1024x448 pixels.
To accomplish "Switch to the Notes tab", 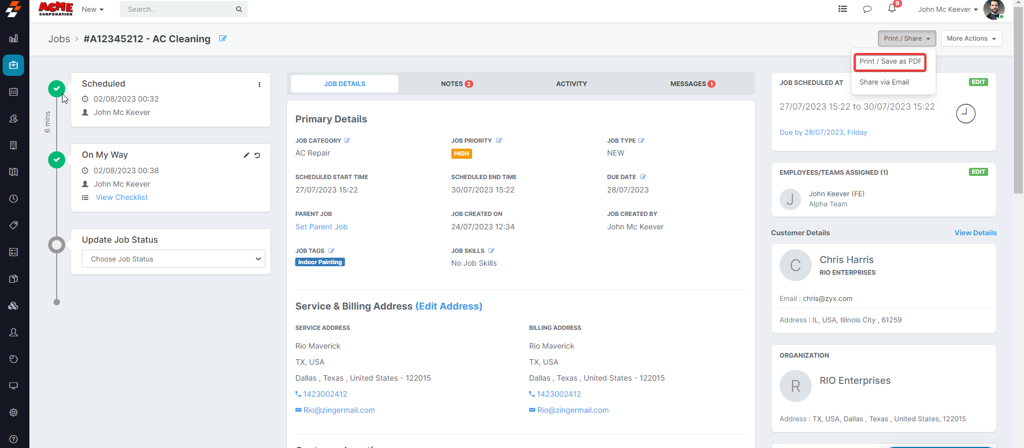I will point(456,84).
